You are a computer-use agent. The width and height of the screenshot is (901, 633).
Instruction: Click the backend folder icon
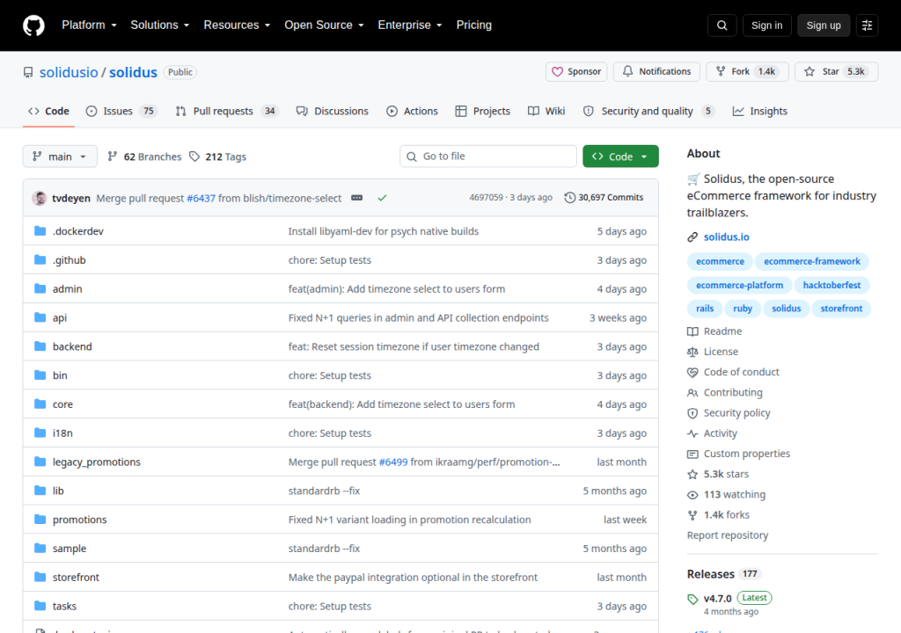[x=40, y=346]
